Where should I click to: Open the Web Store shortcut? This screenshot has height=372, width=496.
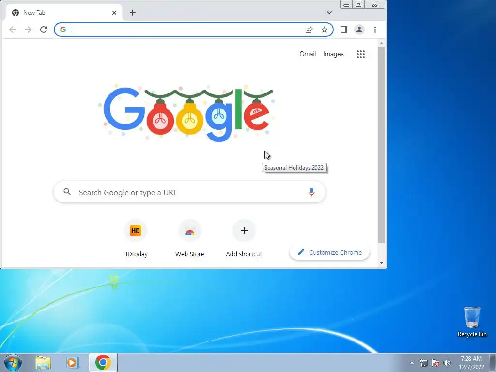(189, 238)
